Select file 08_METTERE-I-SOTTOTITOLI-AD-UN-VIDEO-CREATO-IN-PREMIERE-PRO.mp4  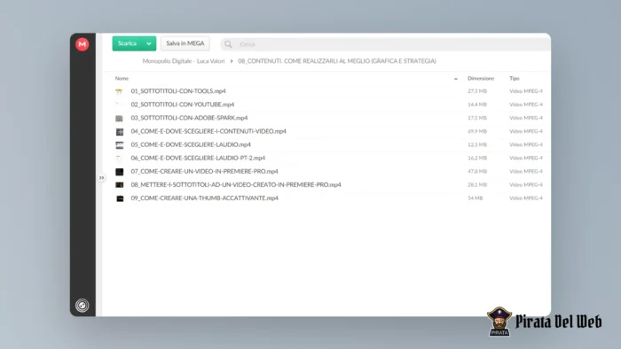click(x=236, y=185)
